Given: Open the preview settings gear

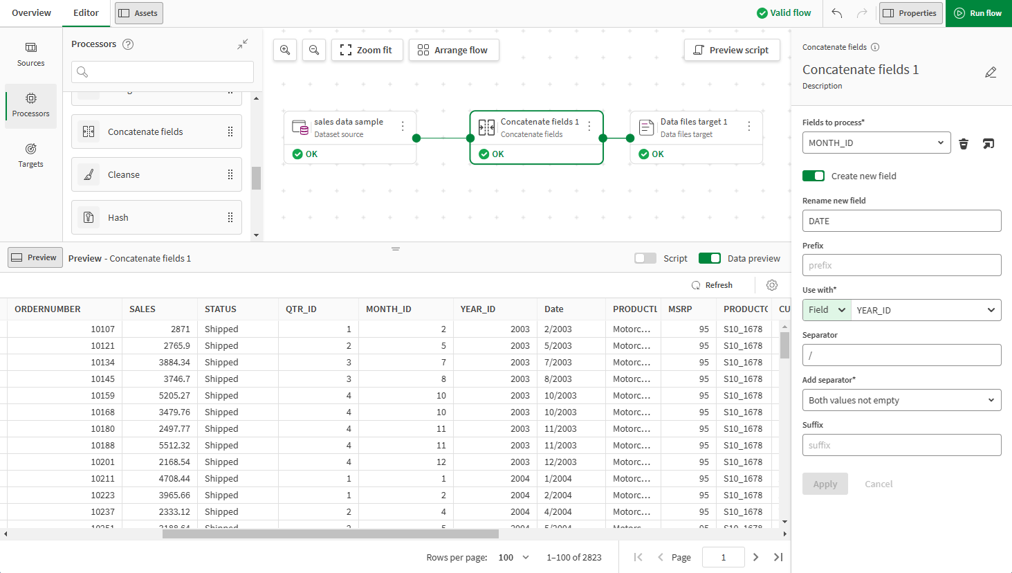Looking at the screenshot, I should coord(772,284).
